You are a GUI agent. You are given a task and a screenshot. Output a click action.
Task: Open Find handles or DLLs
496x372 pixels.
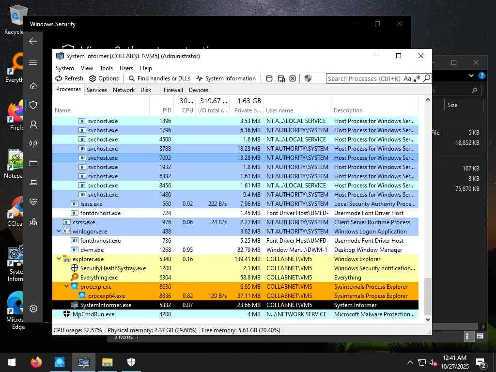point(160,78)
